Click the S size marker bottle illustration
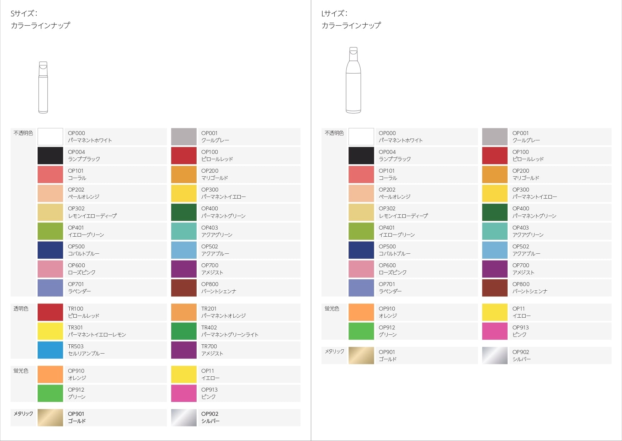 (x=43, y=87)
